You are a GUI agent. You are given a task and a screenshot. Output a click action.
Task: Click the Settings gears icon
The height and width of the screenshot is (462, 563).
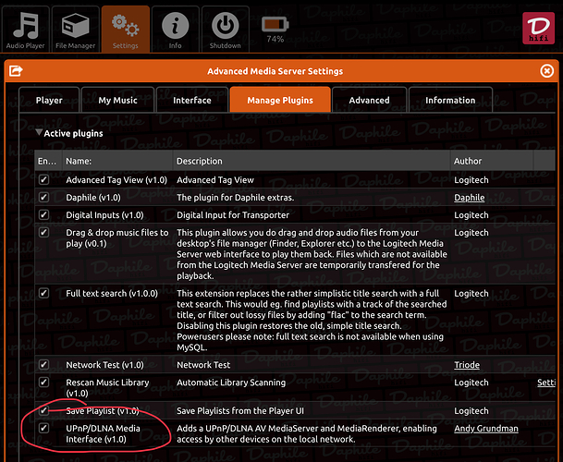coord(125,24)
